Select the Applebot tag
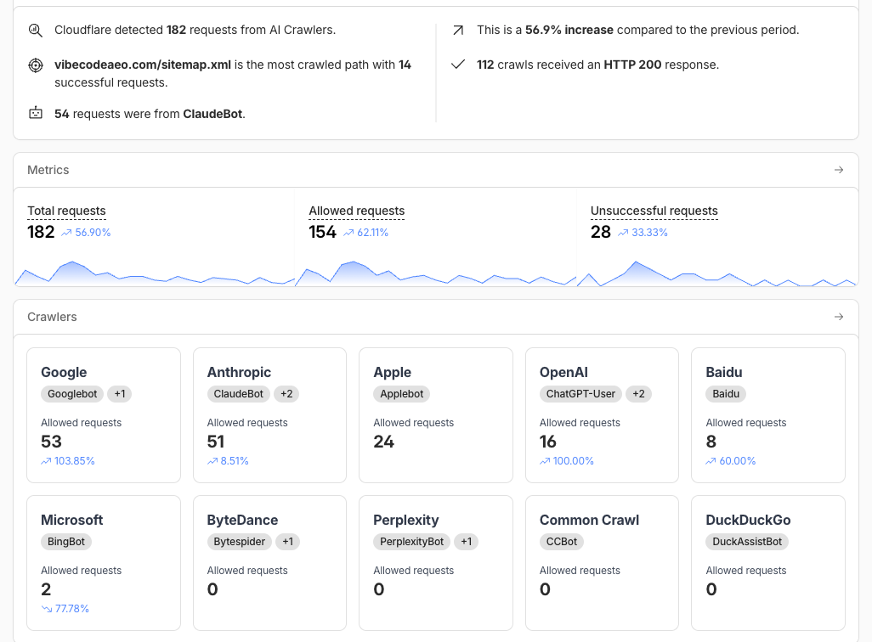 pyautogui.click(x=401, y=394)
